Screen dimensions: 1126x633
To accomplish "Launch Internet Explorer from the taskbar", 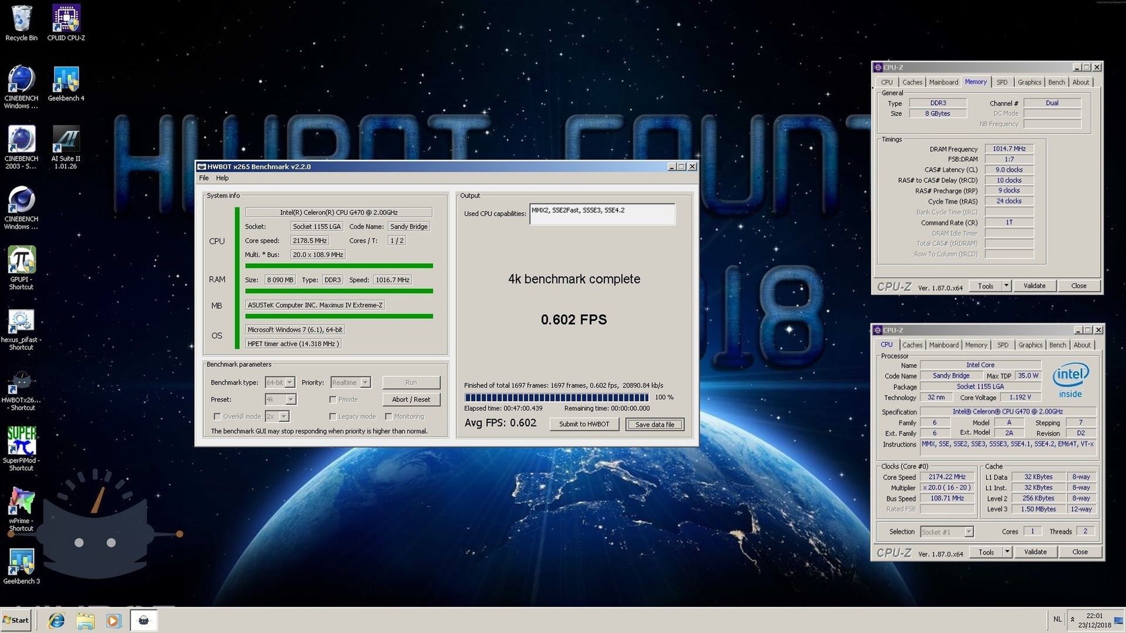I will point(56,620).
